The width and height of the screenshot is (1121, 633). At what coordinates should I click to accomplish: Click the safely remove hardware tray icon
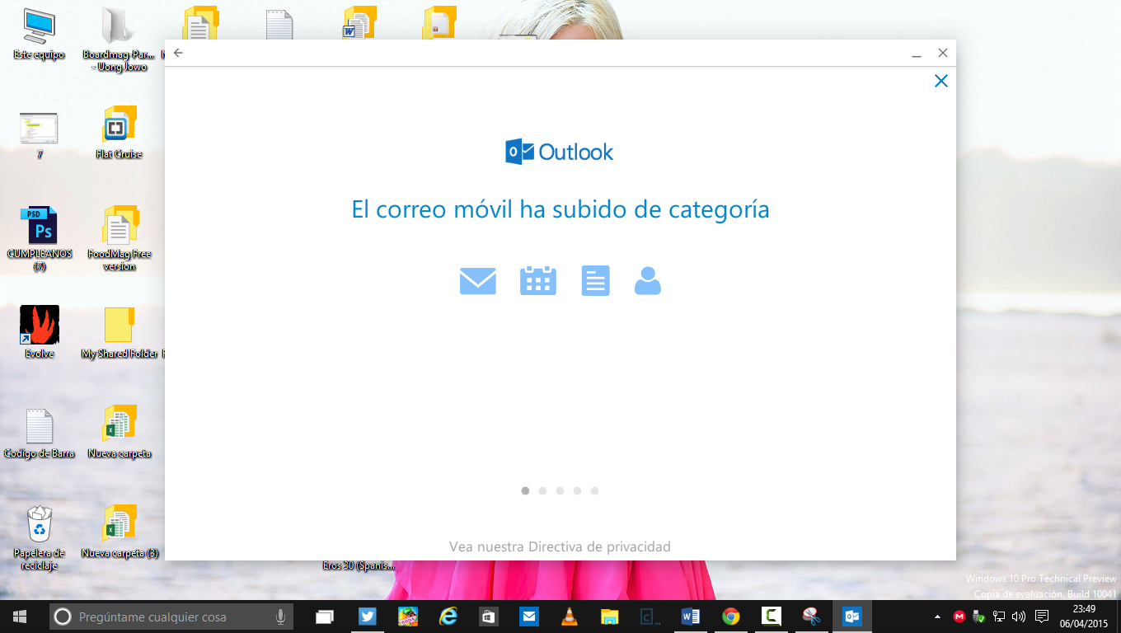(979, 617)
